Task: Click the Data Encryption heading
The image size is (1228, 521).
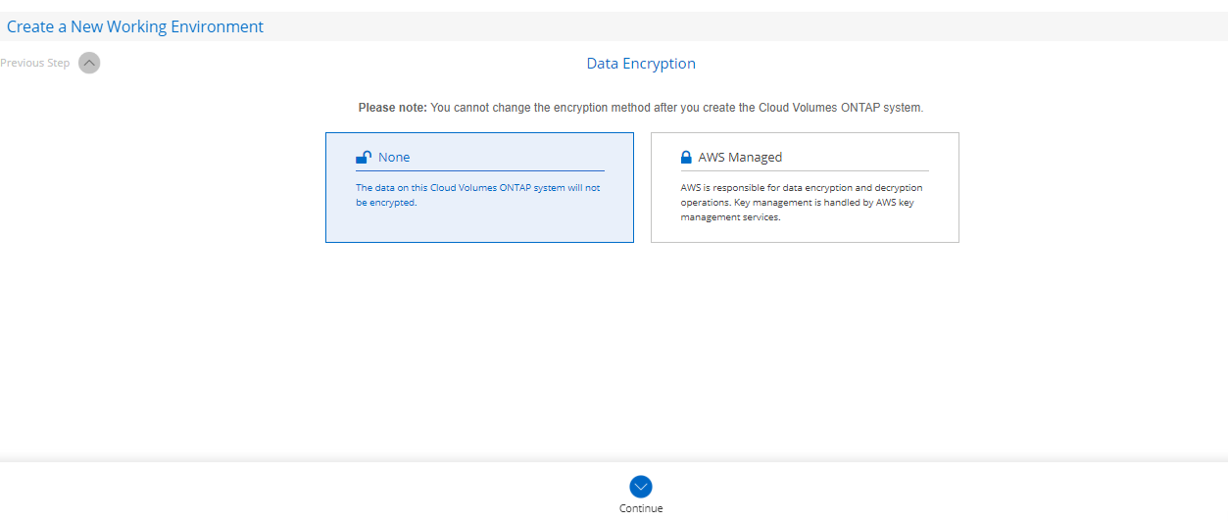Action: tap(641, 64)
